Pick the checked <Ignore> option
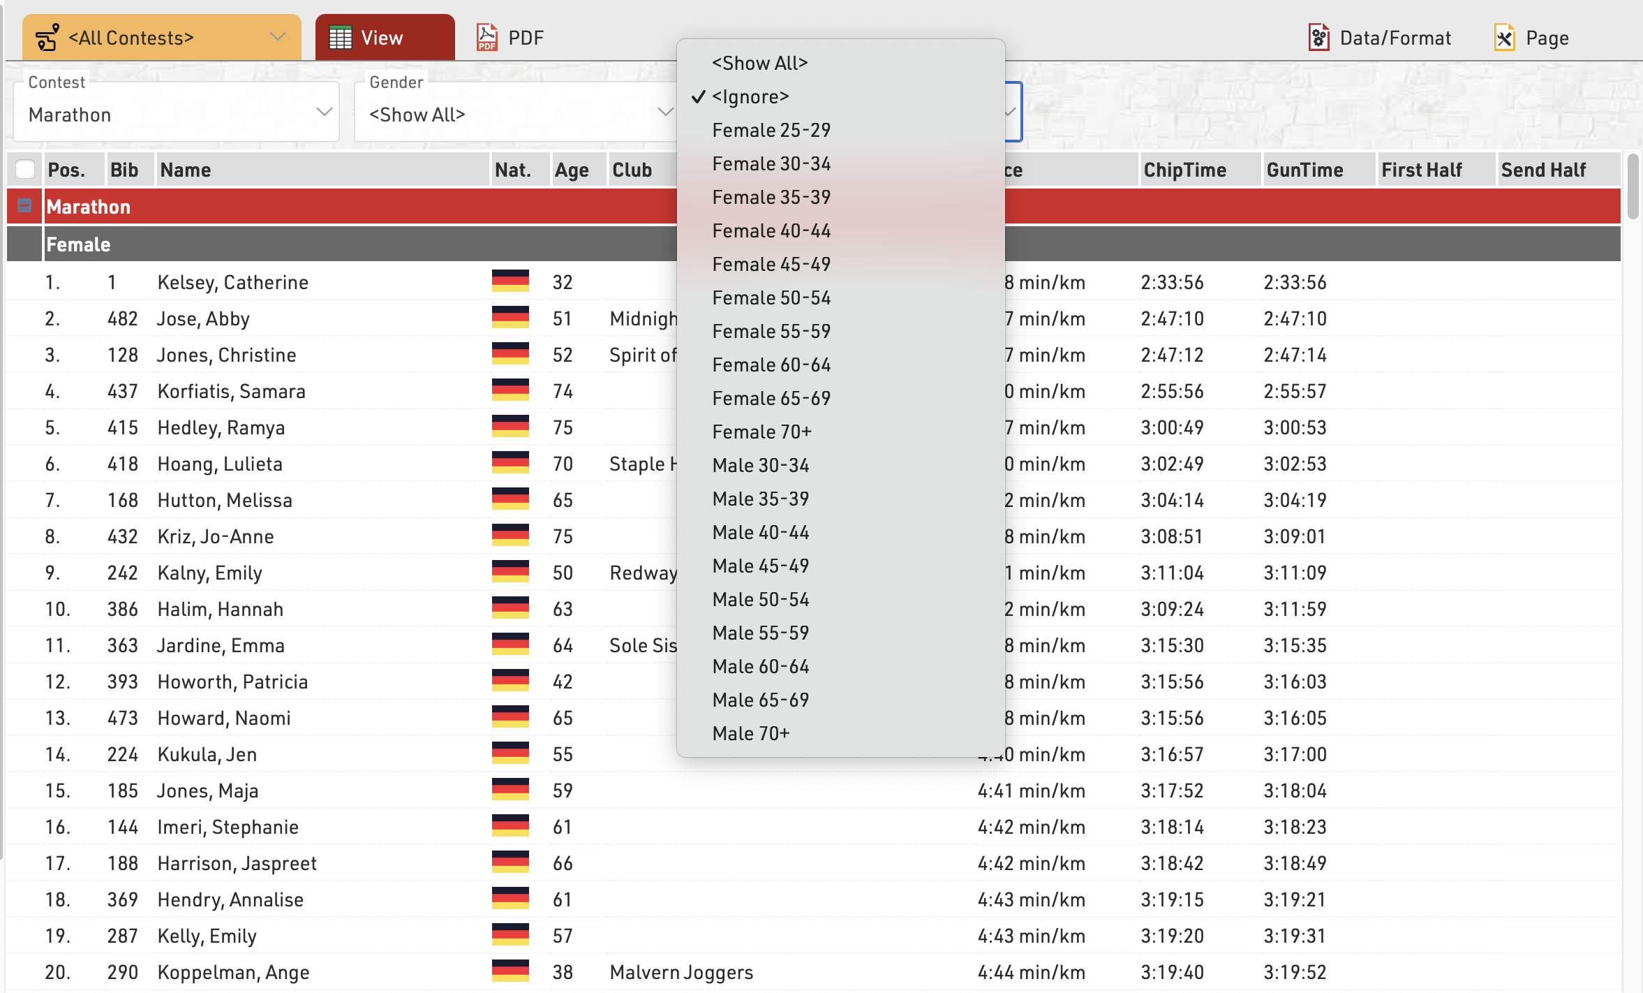The height and width of the screenshot is (993, 1643). click(750, 96)
